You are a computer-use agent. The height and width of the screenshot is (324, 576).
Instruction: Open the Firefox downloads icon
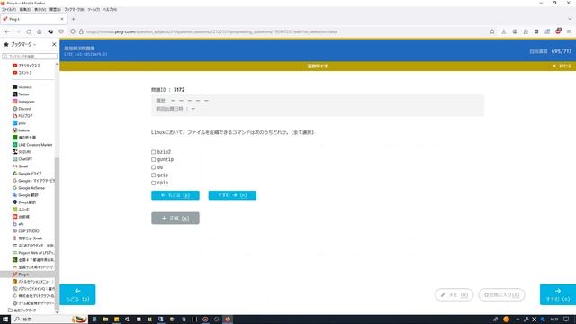coord(504,32)
